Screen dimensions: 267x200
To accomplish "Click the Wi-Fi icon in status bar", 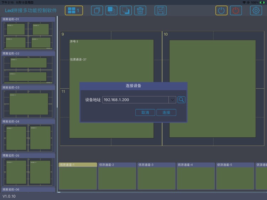I will 244,2.
